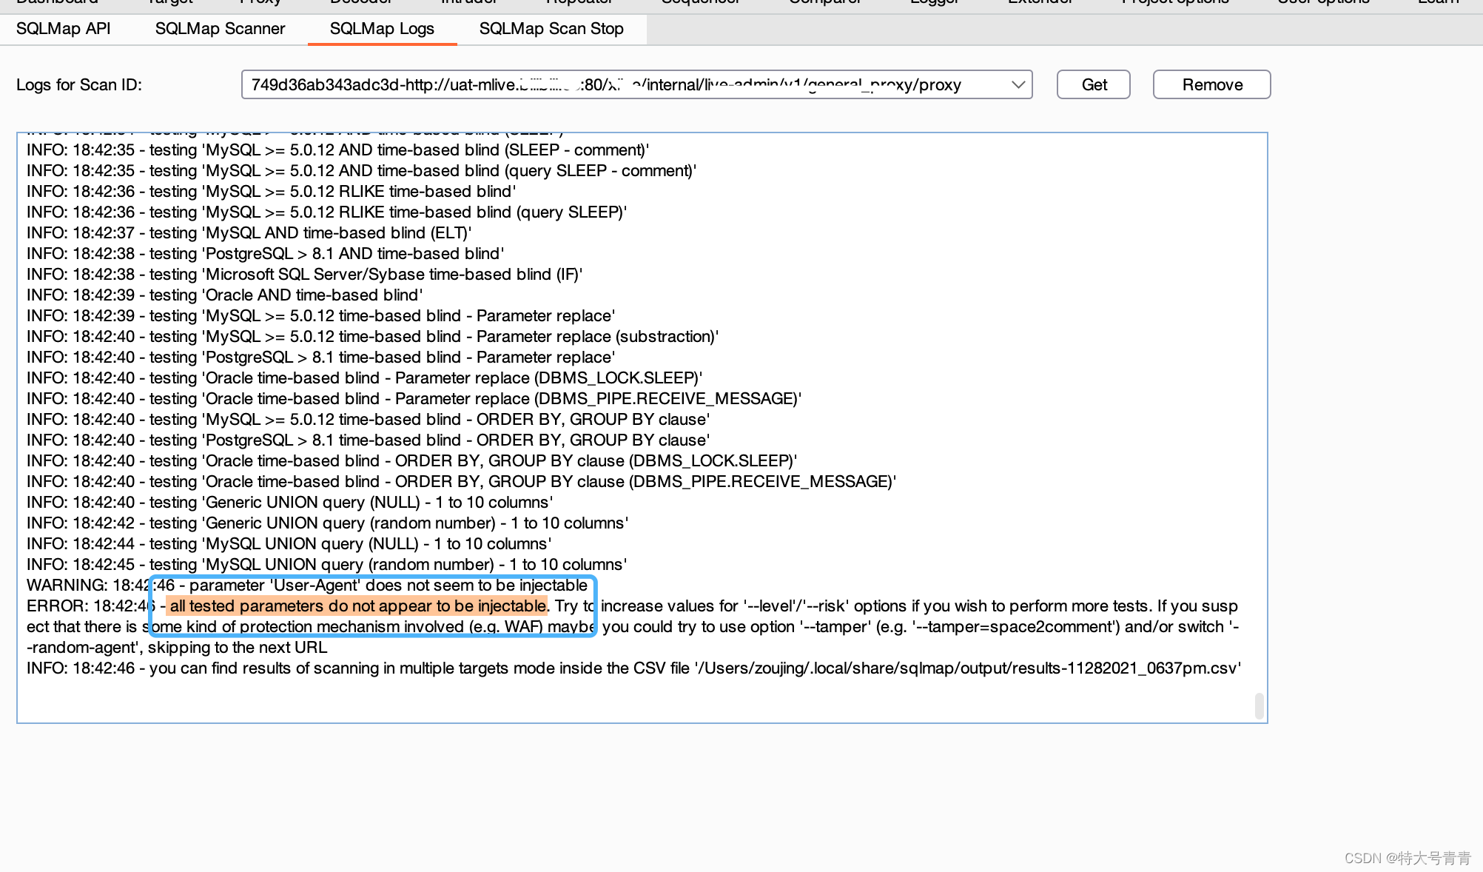Click log line 'Oracle AND time-based blind'
This screenshot has width=1483, height=872.
click(225, 295)
